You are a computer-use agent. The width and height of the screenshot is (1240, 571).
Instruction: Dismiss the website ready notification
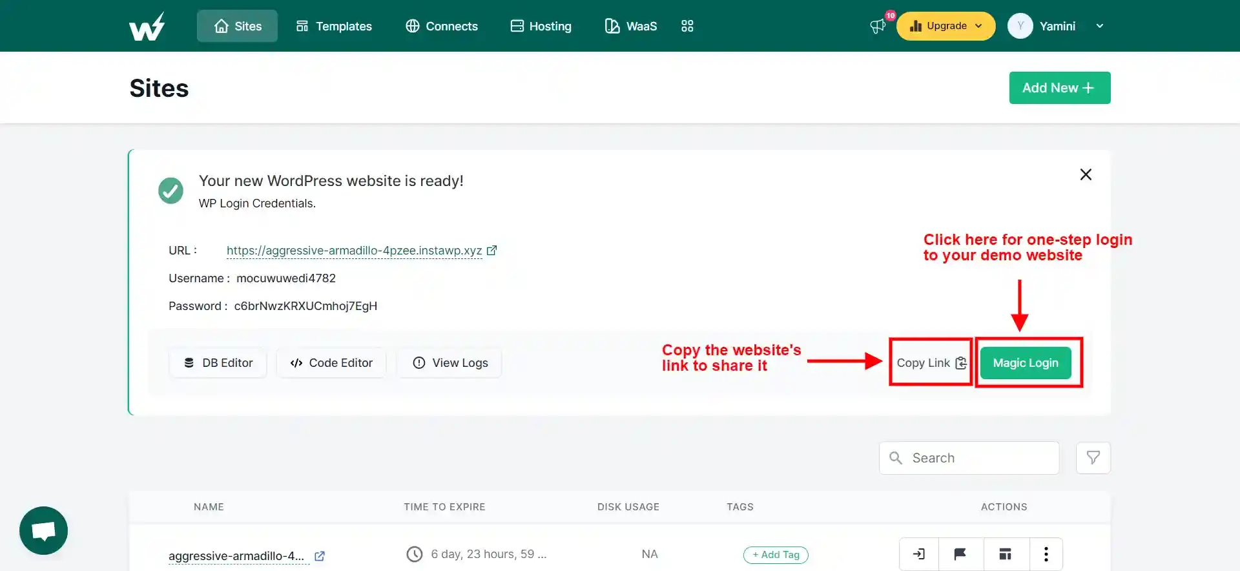pos(1086,174)
